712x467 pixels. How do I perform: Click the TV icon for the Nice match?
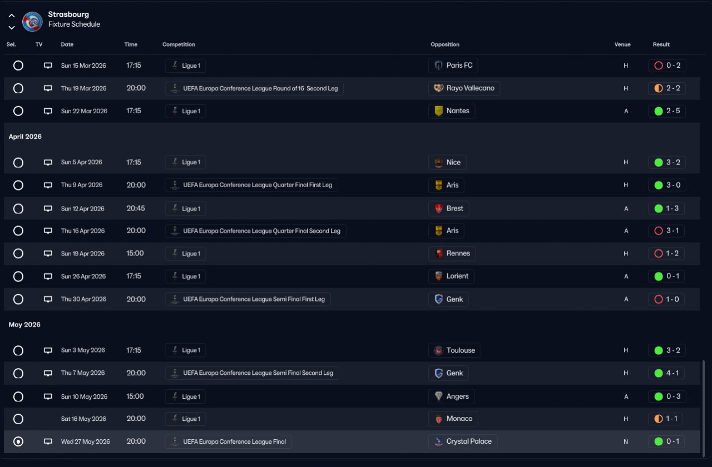point(48,163)
